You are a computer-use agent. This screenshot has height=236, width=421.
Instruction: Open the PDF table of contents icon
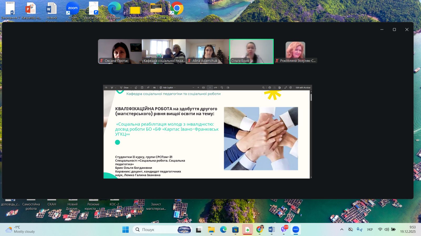point(106,88)
